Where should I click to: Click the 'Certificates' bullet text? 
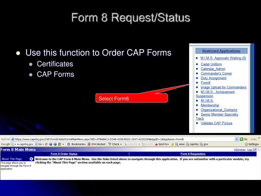pyautogui.click(x=55, y=64)
